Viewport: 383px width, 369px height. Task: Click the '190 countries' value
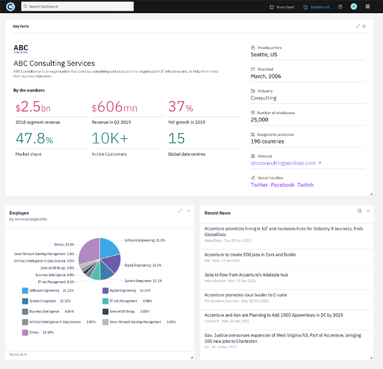pos(267,142)
